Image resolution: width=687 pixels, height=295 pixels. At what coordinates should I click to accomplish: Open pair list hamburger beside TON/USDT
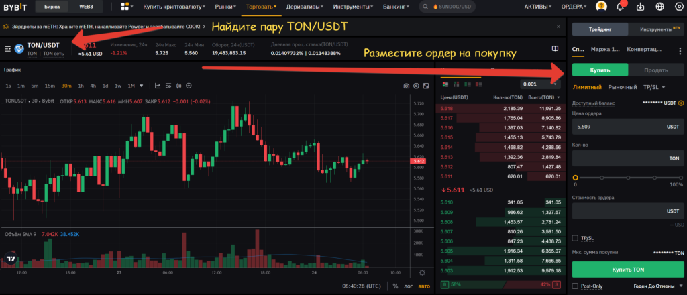pyautogui.click(x=7, y=48)
